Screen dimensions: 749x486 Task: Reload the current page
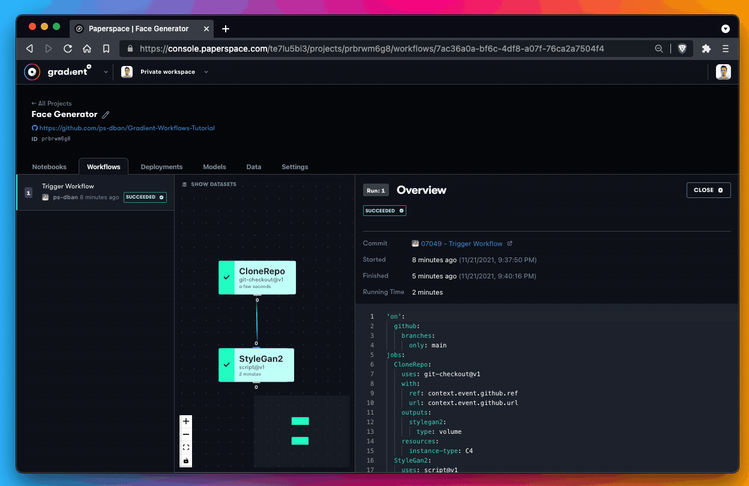click(68, 49)
